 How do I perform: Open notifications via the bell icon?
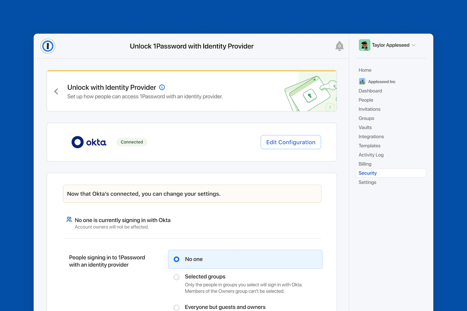click(x=339, y=46)
